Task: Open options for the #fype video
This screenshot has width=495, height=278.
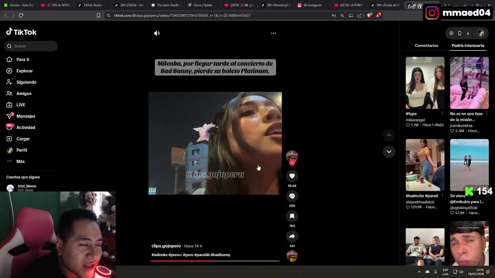Action: [442, 114]
